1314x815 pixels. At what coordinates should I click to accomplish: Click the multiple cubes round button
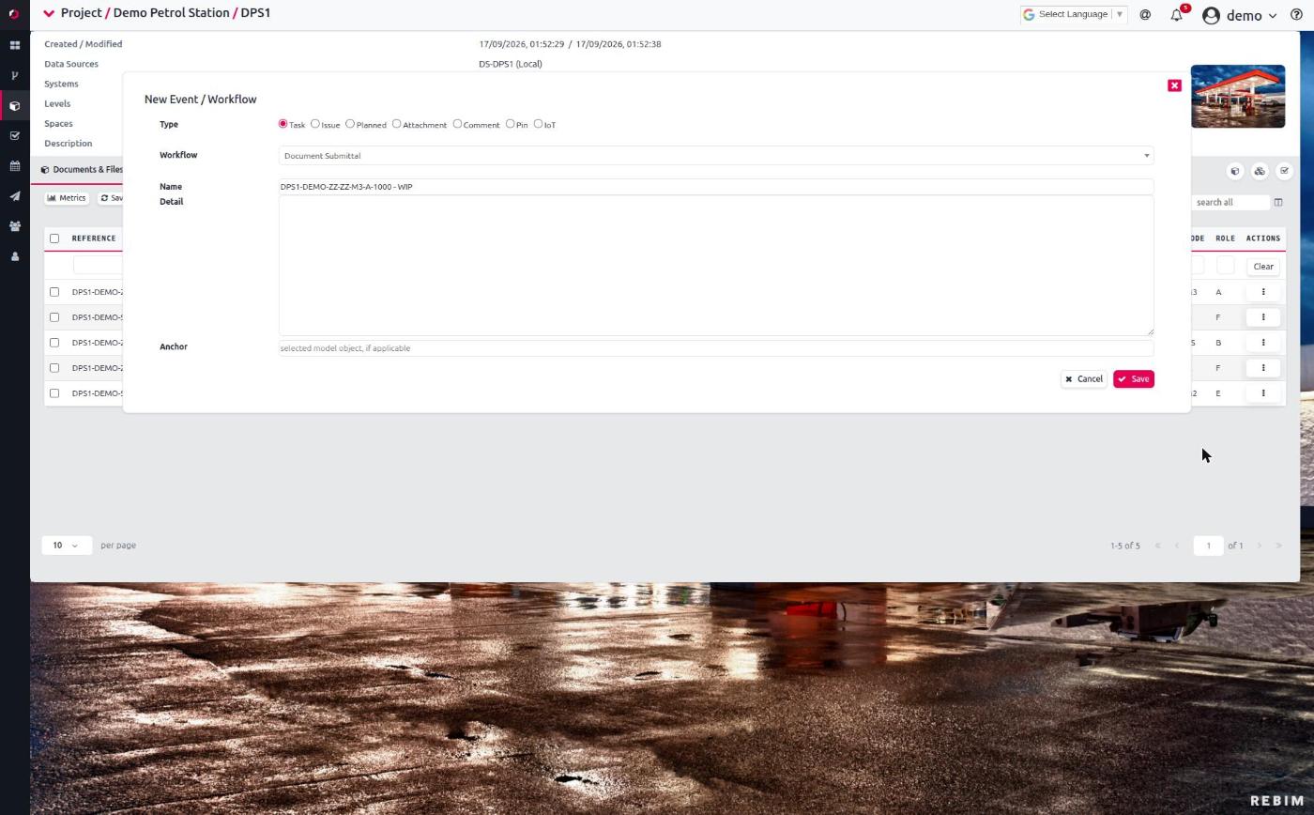[x=1260, y=171]
